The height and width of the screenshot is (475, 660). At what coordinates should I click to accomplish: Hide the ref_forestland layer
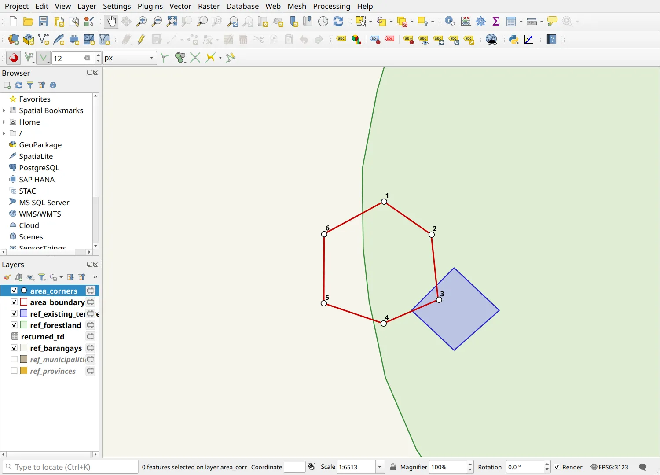pyautogui.click(x=14, y=325)
